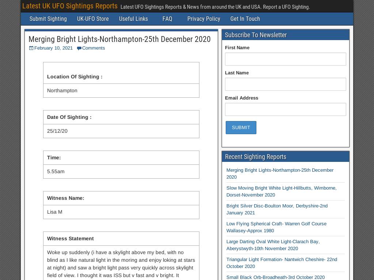Open Bright Silver Disc-Boulton Moor report

[277, 209]
